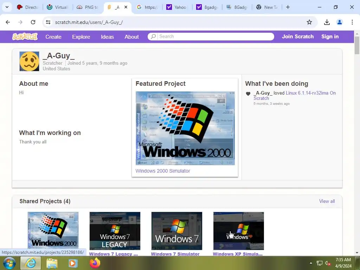Click the _A-Guy_ name in activity

tap(263, 93)
